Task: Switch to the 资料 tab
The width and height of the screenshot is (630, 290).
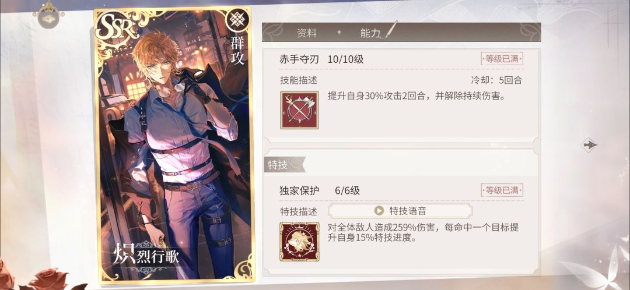Action: click(x=307, y=33)
